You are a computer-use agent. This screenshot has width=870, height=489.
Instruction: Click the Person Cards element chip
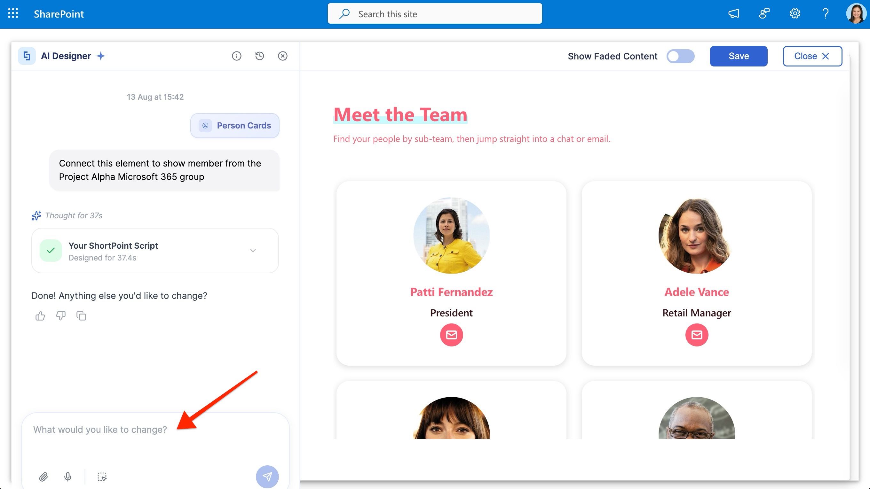tap(235, 126)
